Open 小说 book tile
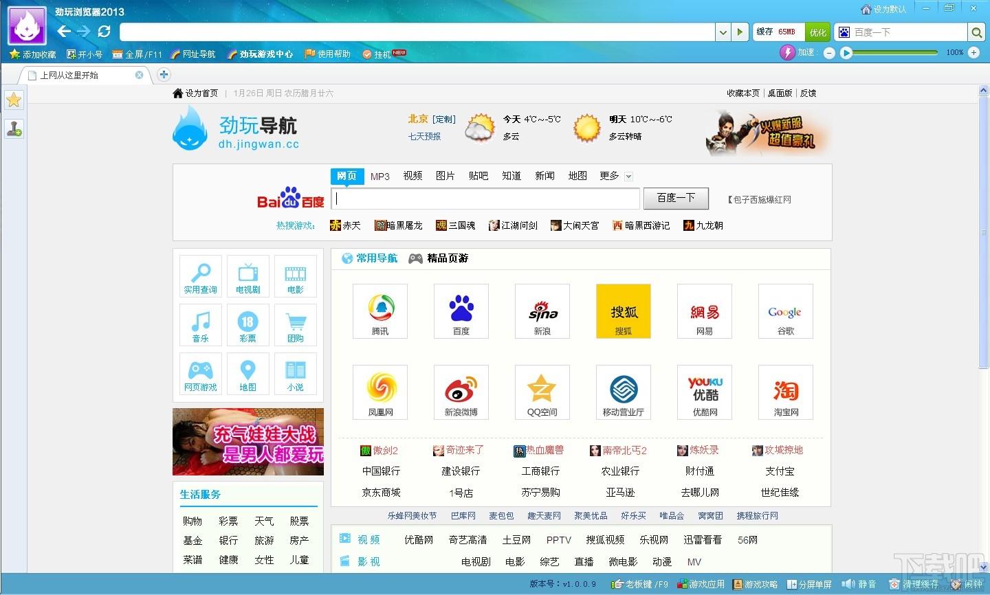 (296, 374)
